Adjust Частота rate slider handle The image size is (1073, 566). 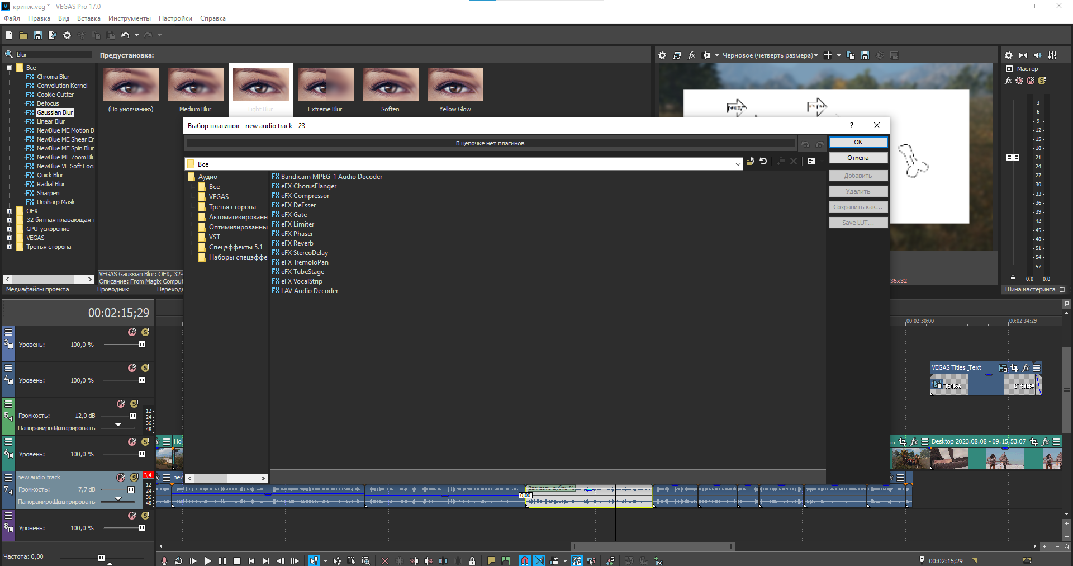[x=101, y=558]
